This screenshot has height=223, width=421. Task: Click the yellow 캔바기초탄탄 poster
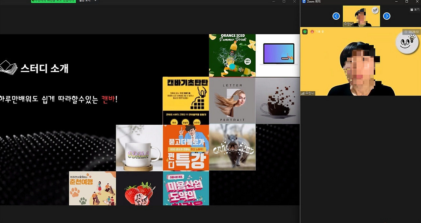click(x=186, y=100)
